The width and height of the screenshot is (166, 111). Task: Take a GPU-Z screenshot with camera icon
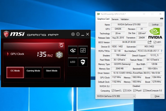coord(161,18)
